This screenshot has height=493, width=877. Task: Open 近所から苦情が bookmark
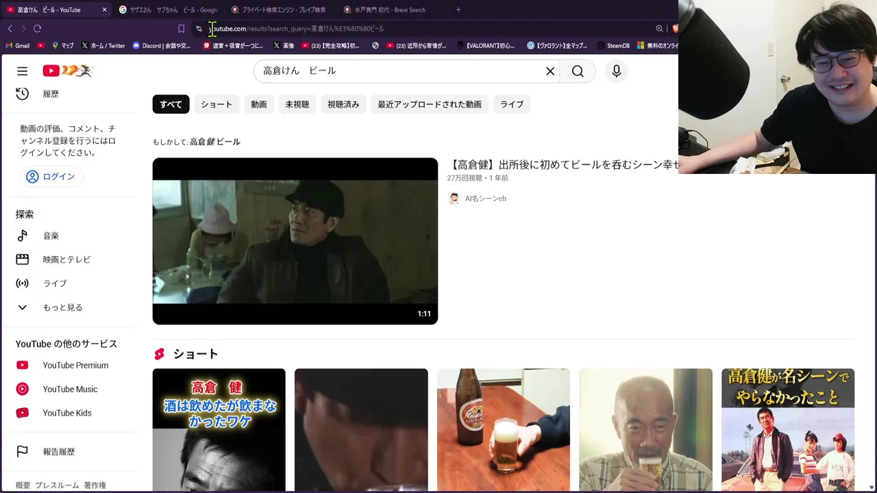tap(416, 46)
